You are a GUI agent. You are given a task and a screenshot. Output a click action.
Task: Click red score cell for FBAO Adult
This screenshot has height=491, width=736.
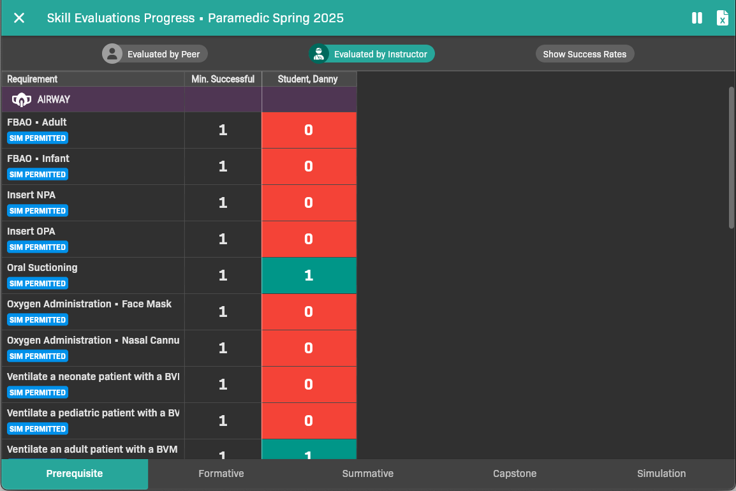pos(309,130)
